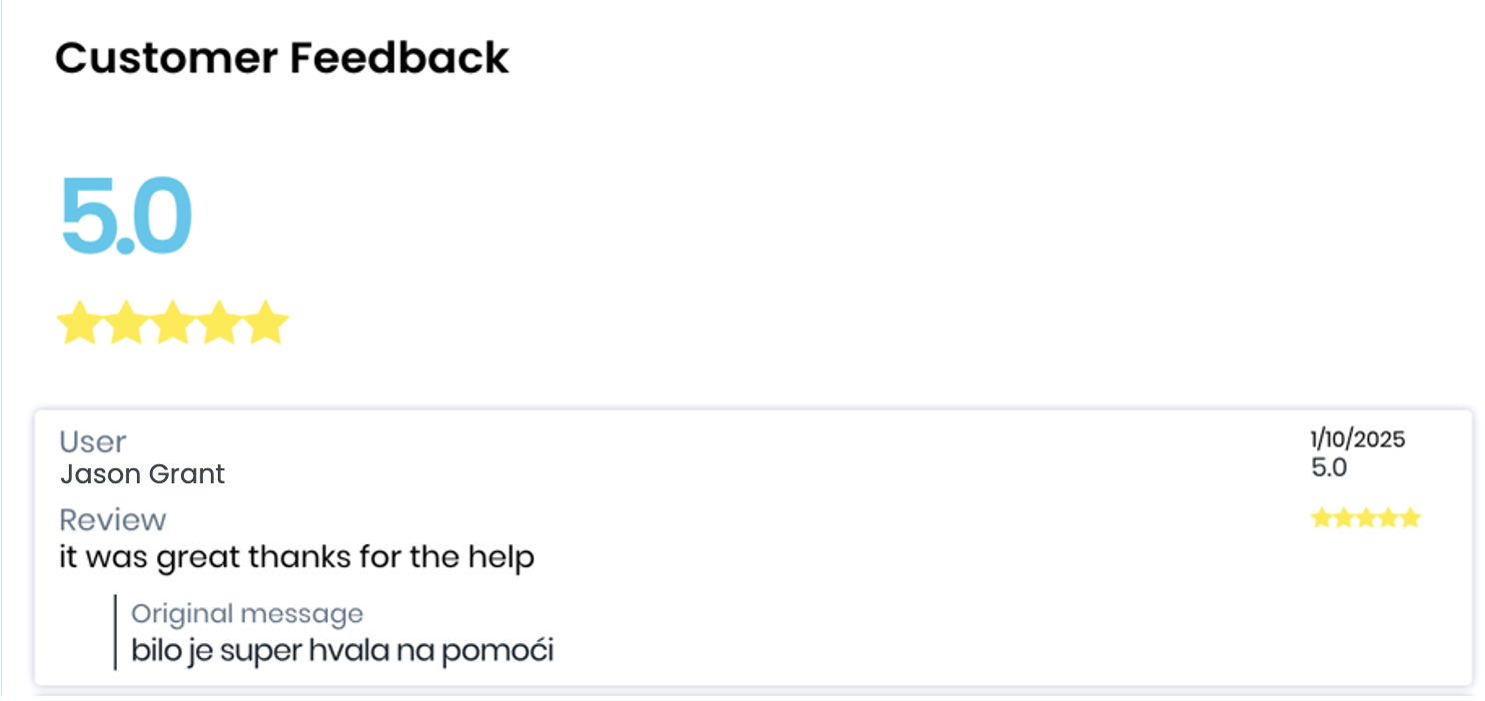Image resolution: width=1485 pixels, height=701 pixels.
Task: Click the first large yellow rating star
Action: click(x=79, y=324)
